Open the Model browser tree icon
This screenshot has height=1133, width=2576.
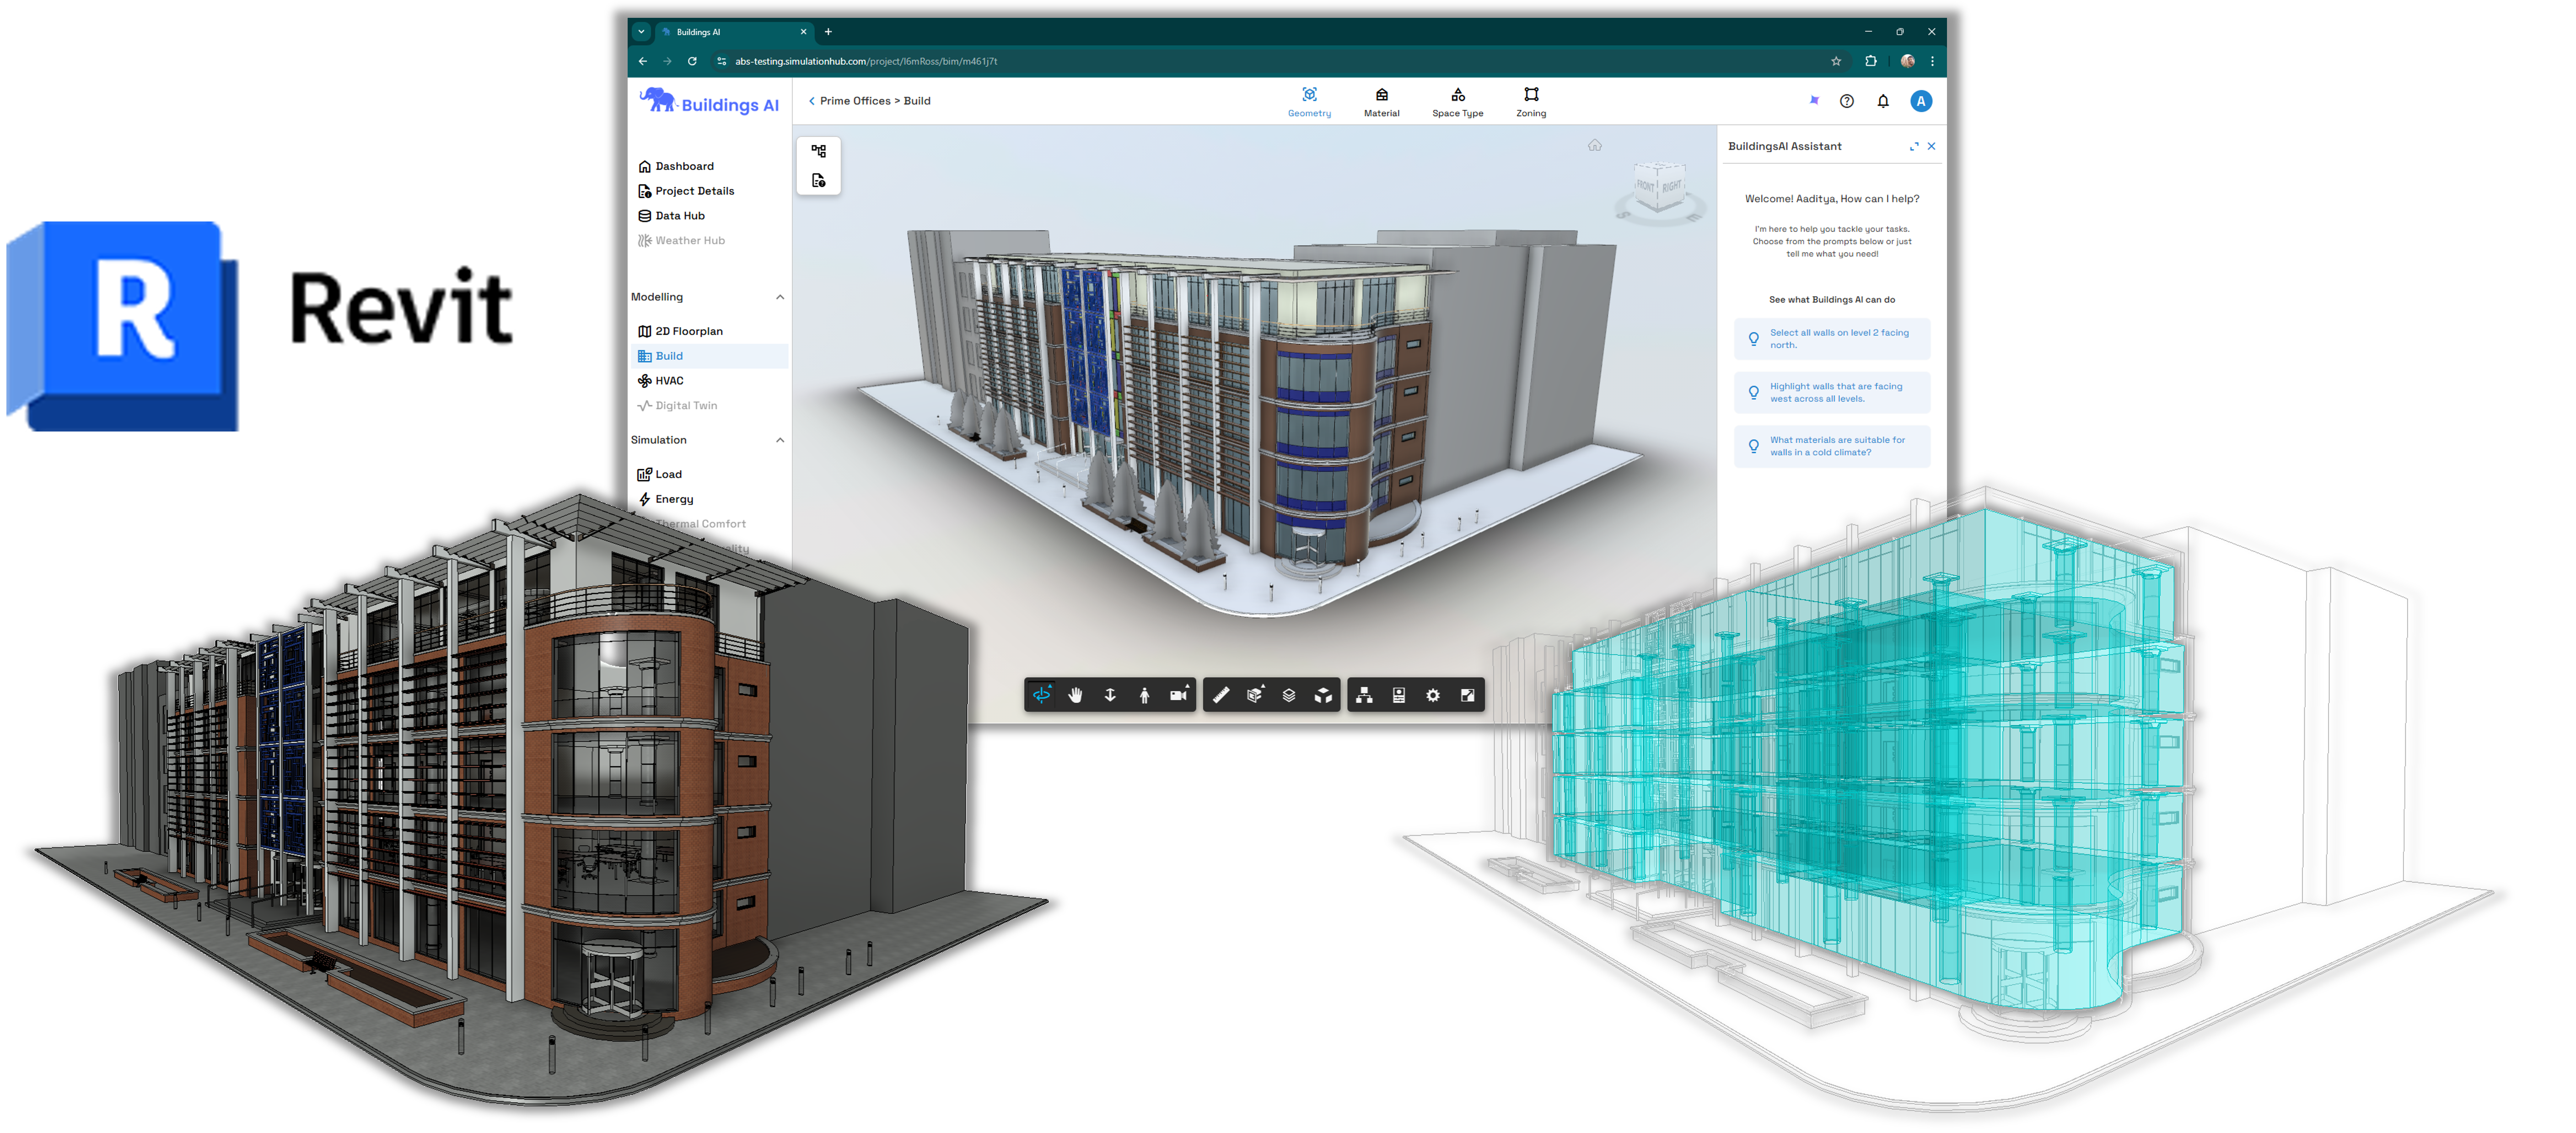click(x=1364, y=695)
